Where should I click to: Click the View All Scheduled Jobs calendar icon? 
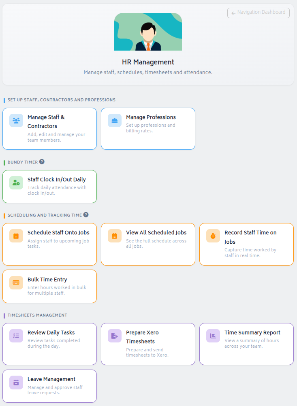tap(115, 236)
